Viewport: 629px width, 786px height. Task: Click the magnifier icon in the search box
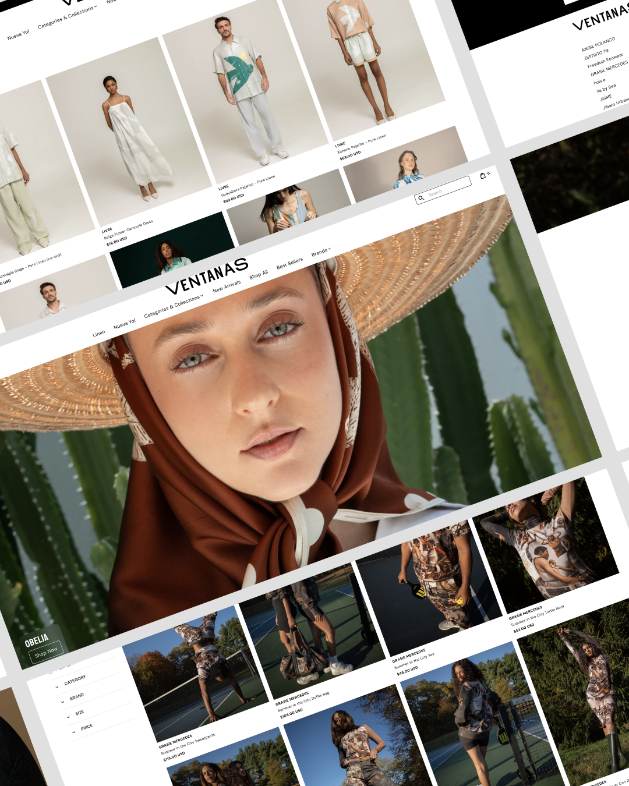(421, 199)
